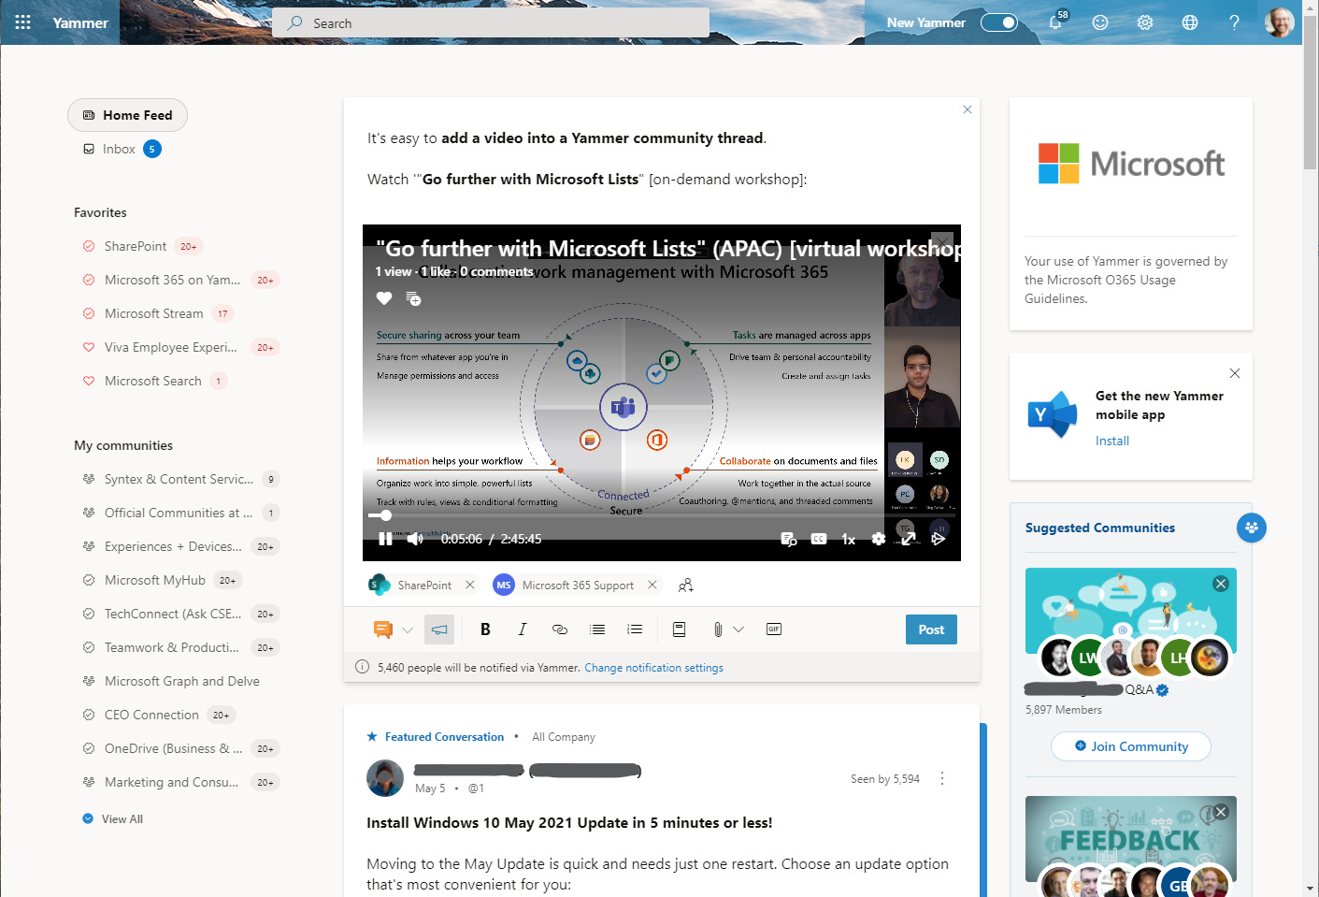The width and height of the screenshot is (1319, 897).
Task: Mute the video volume speaker
Action: click(x=416, y=539)
